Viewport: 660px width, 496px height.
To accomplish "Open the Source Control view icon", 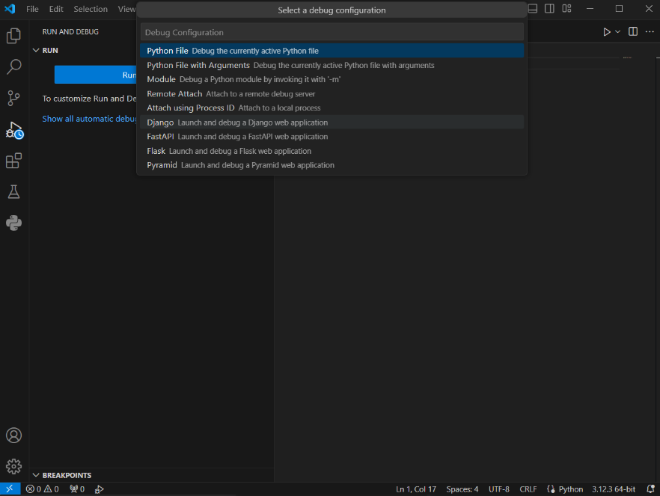I will pyautogui.click(x=13, y=98).
